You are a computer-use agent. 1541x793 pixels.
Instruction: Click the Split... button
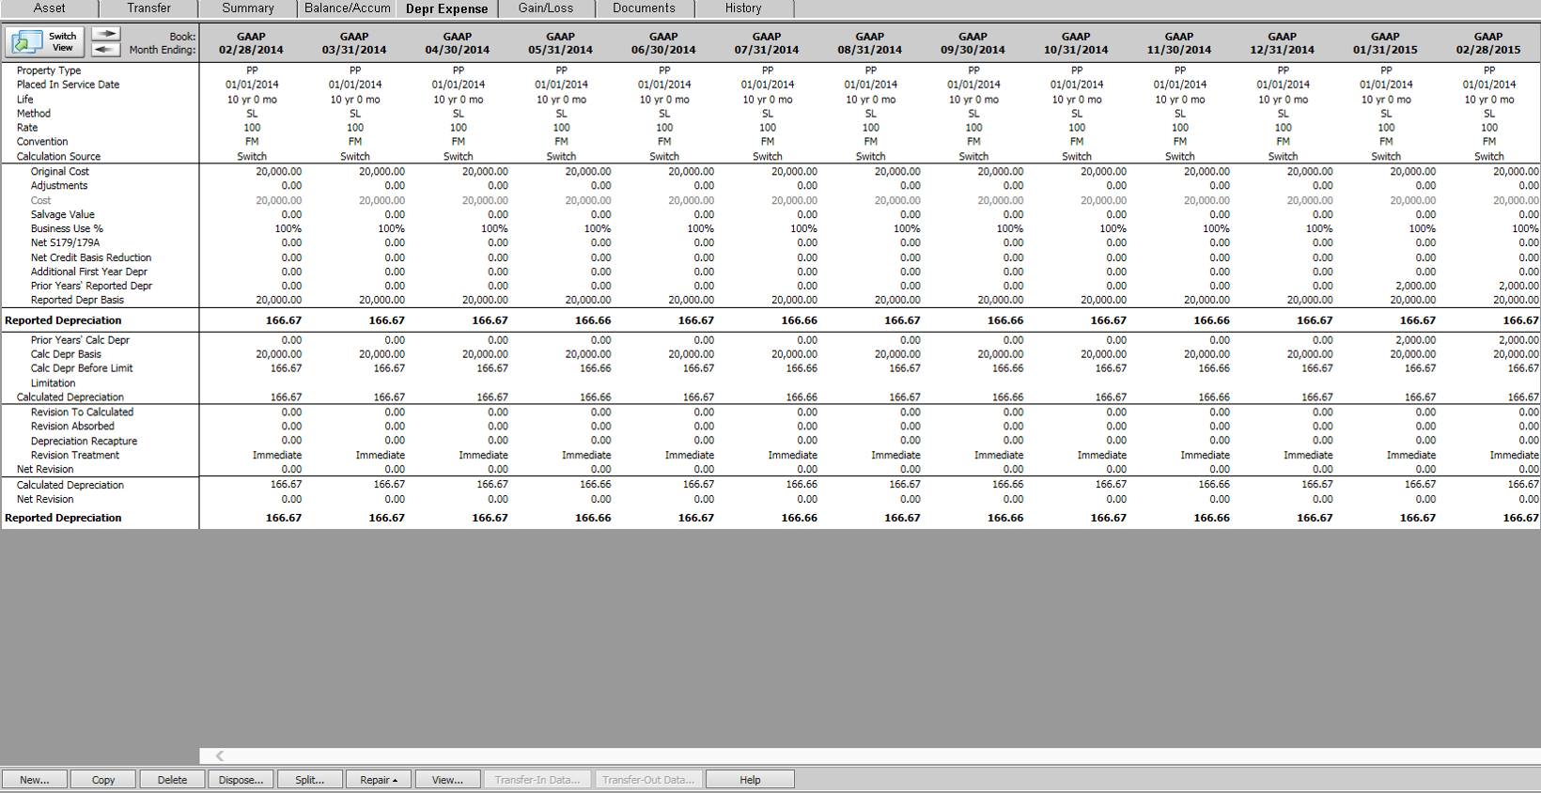[x=309, y=780]
